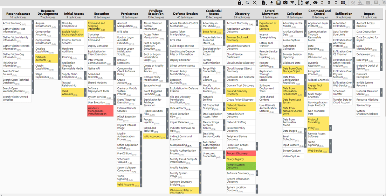This screenshot has height=196, width=386.
Task: Toggle sub-techniques bar beside Phishing
Action: point(85,57)
